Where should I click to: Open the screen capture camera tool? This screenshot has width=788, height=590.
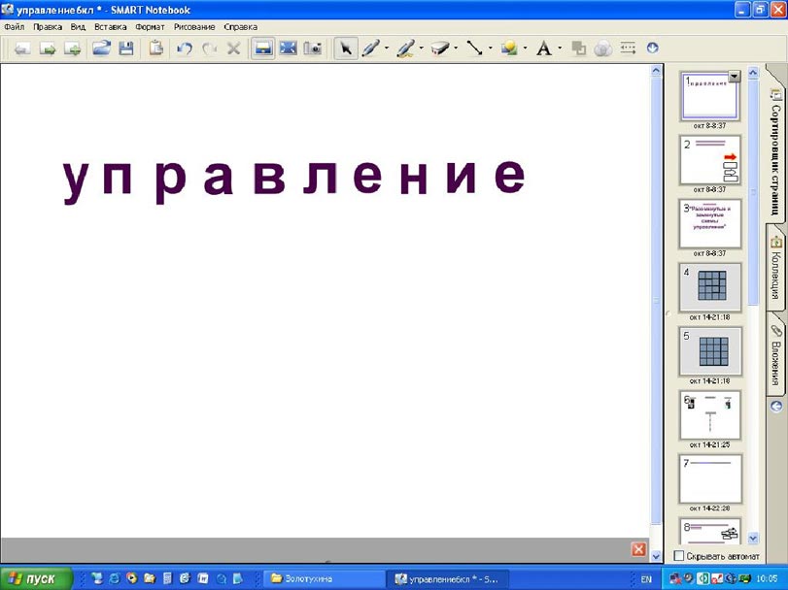313,48
